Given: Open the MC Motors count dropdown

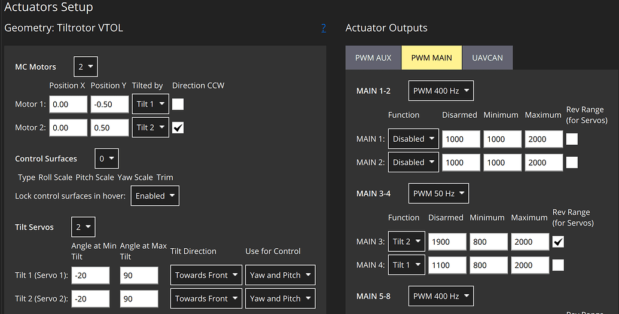Looking at the screenshot, I should 86,67.
